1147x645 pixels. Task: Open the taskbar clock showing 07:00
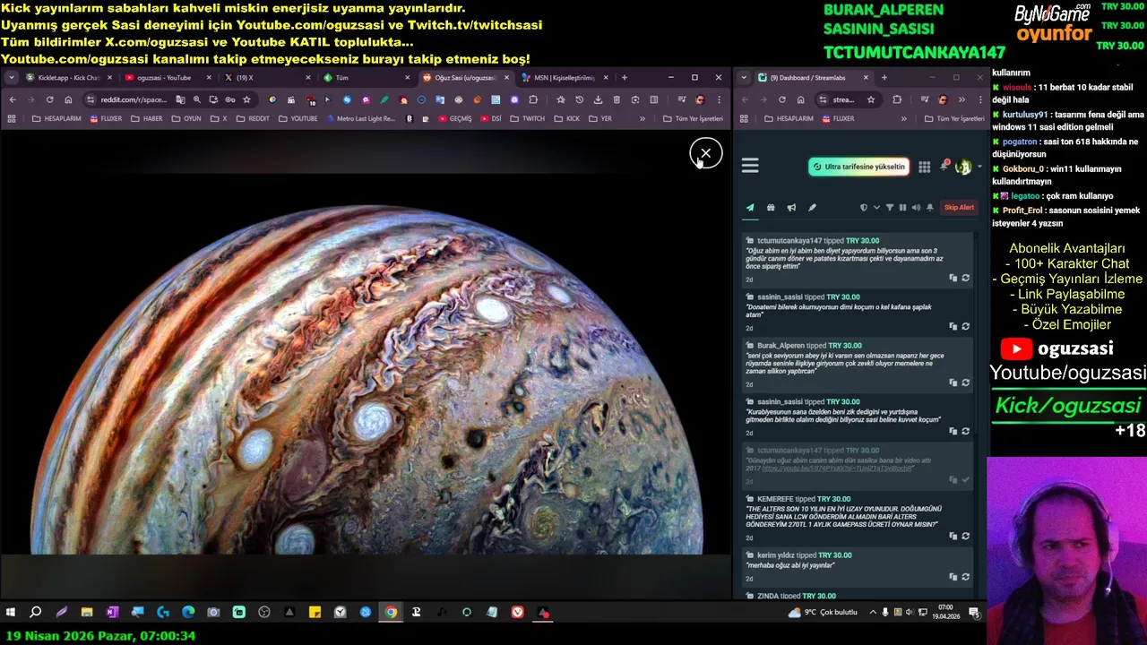click(945, 613)
